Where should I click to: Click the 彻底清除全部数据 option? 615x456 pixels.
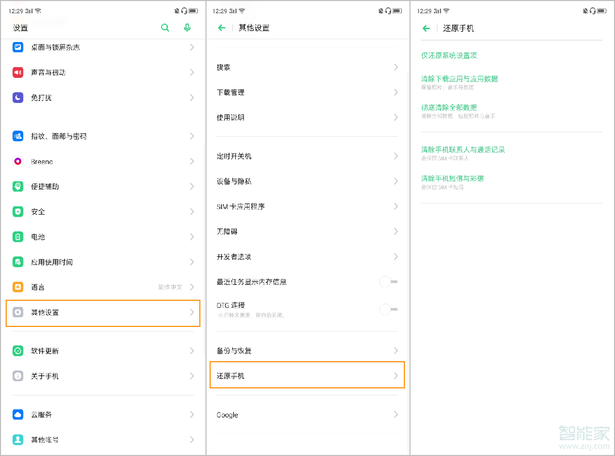point(449,108)
